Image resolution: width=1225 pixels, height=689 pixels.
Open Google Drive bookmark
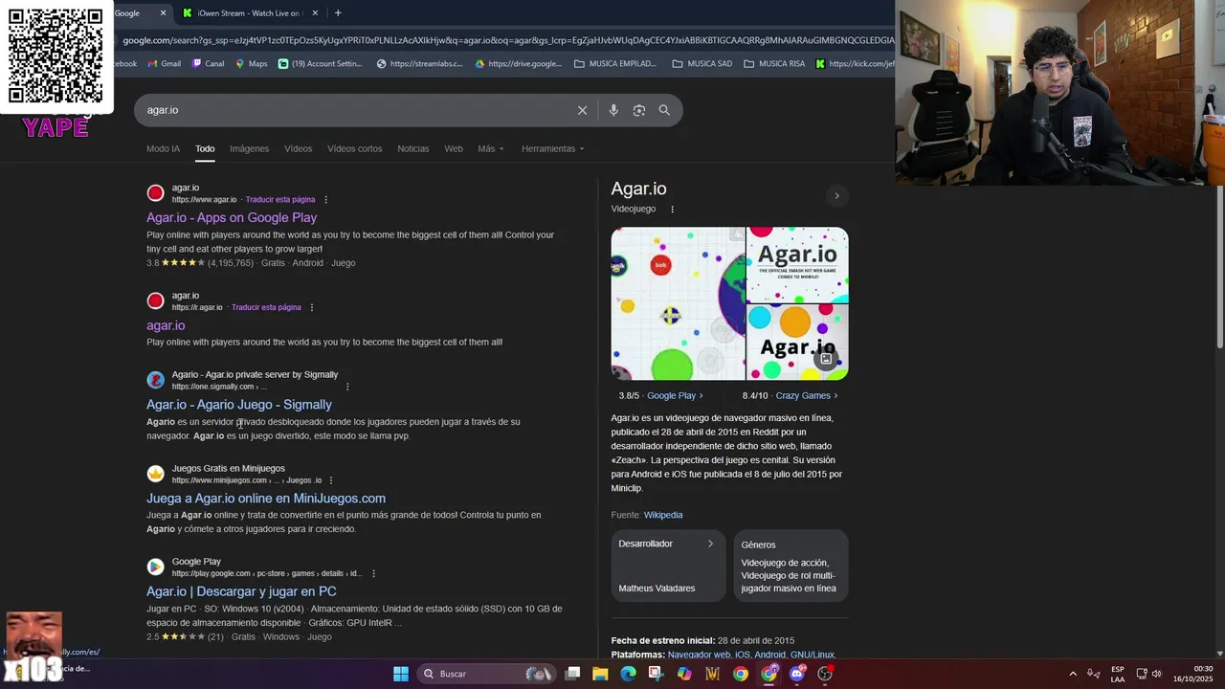click(518, 64)
